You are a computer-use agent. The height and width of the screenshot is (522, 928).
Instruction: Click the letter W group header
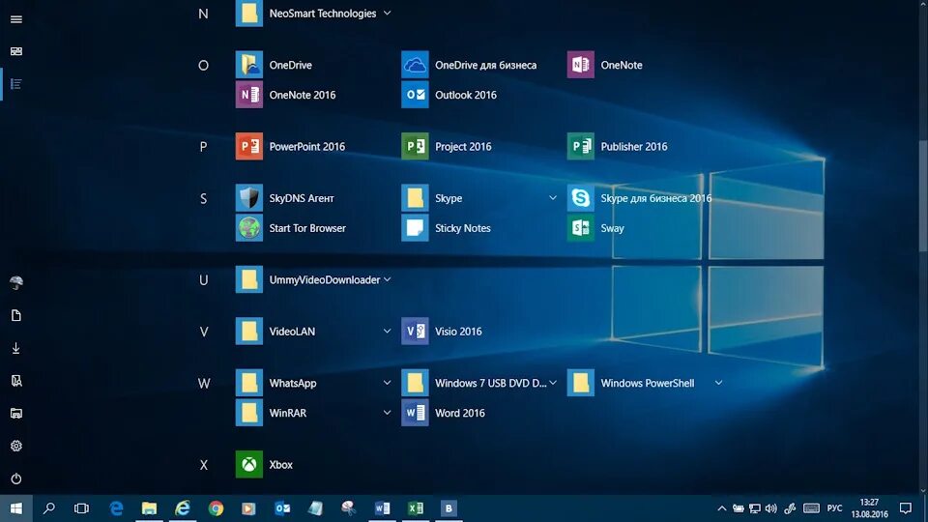click(x=204, y=384)
